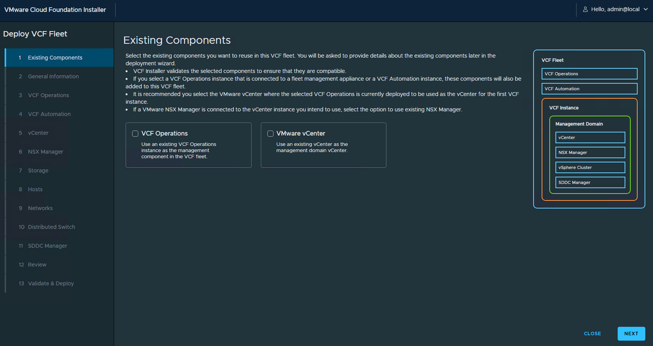
Task: Open the NSX Manager wizard step
Action: click(x=59, y=152)
